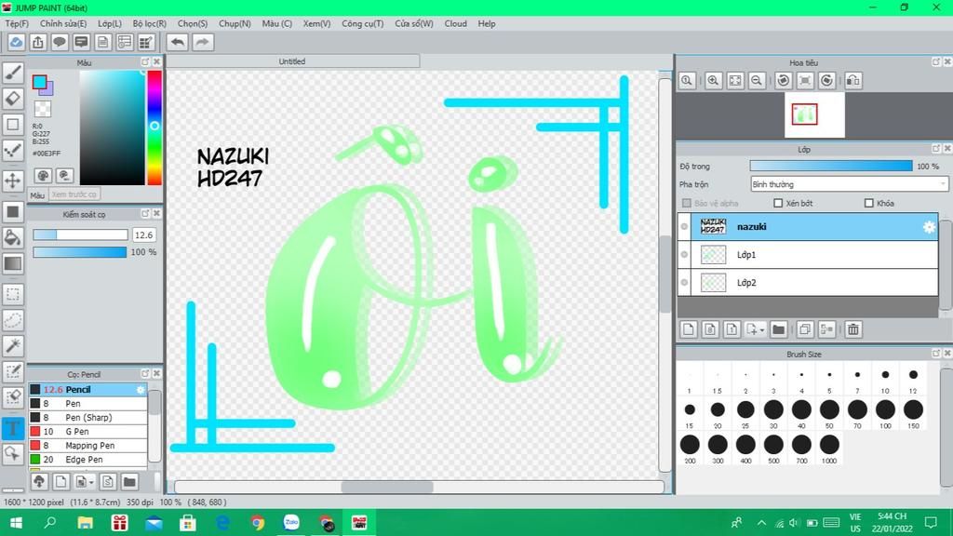Delete the selected layer with trash icon

pyautogui.click(x=853, y=329)
